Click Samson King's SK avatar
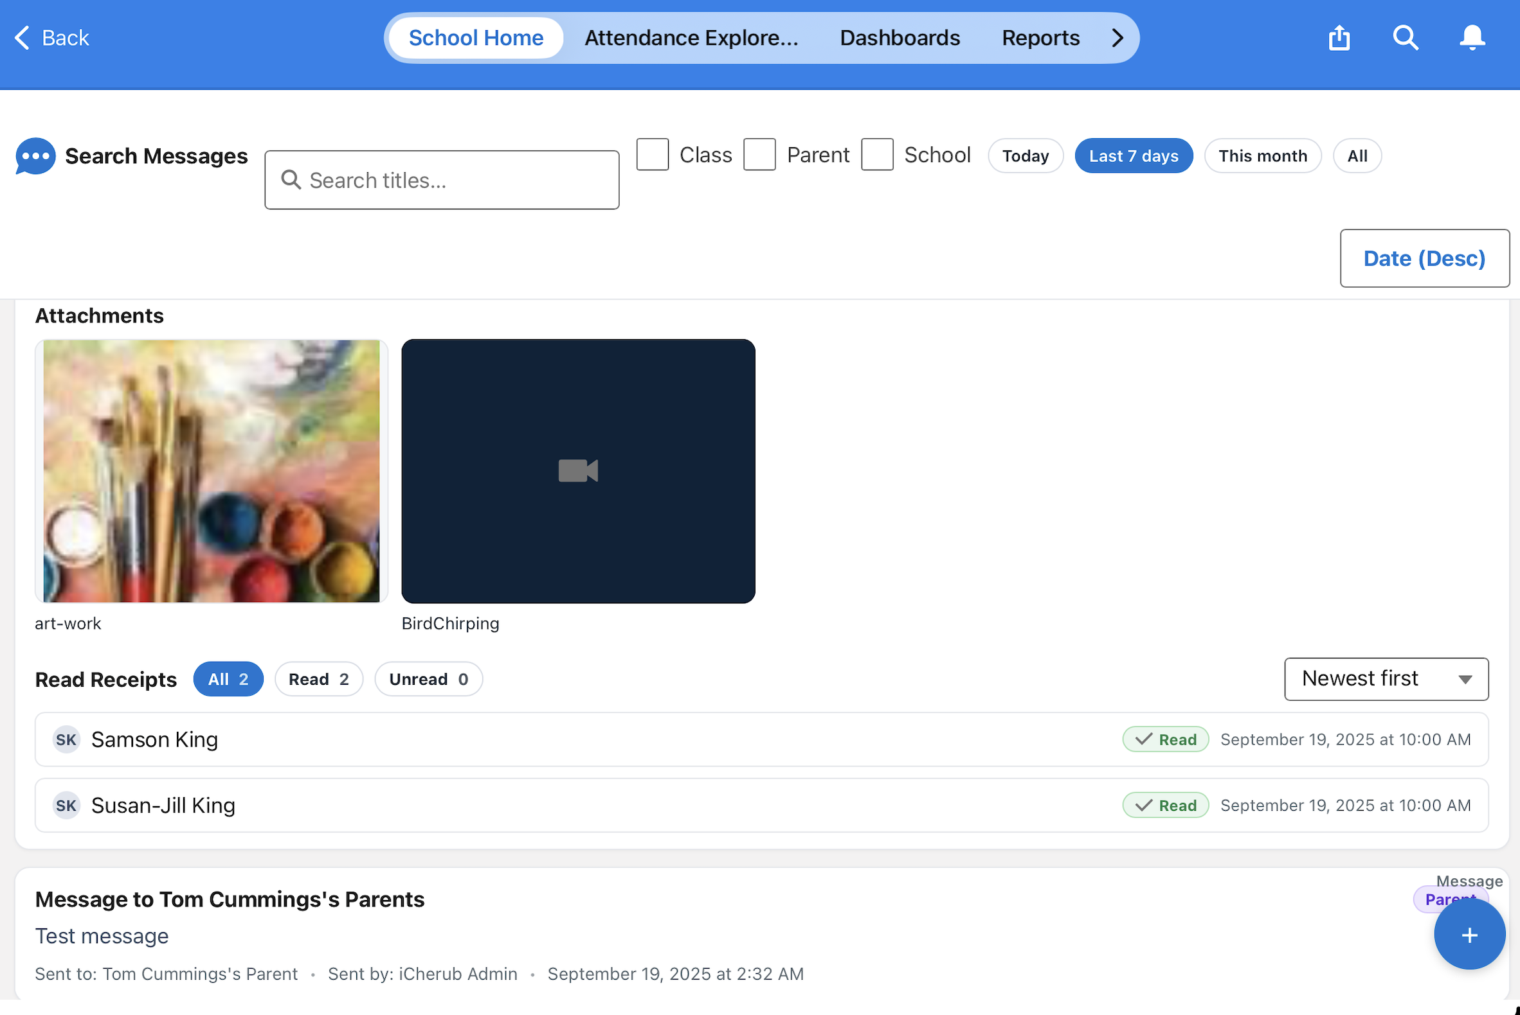 66,739
